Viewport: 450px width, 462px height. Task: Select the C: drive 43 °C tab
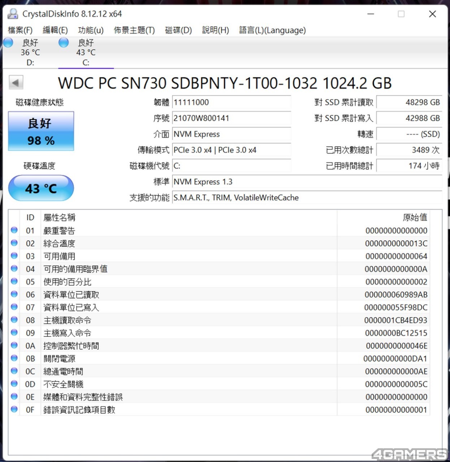click(x=86, y=53)
